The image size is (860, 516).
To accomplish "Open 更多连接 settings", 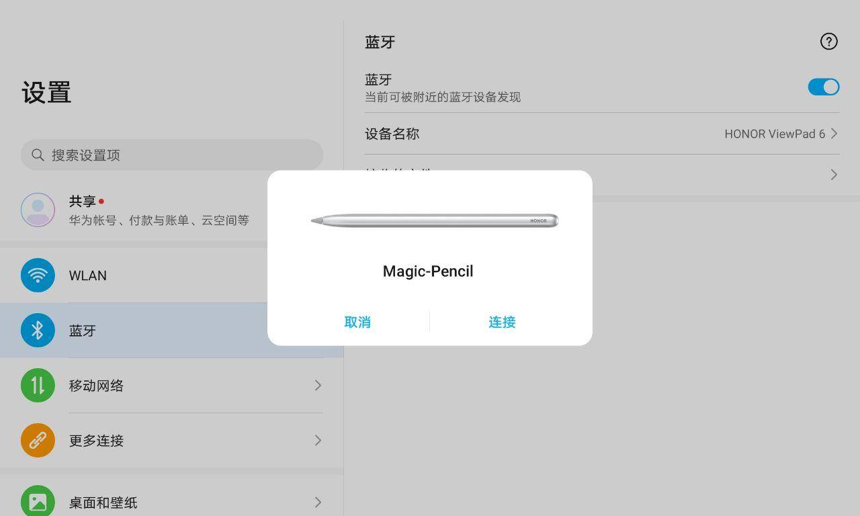I will coord(171,441).
